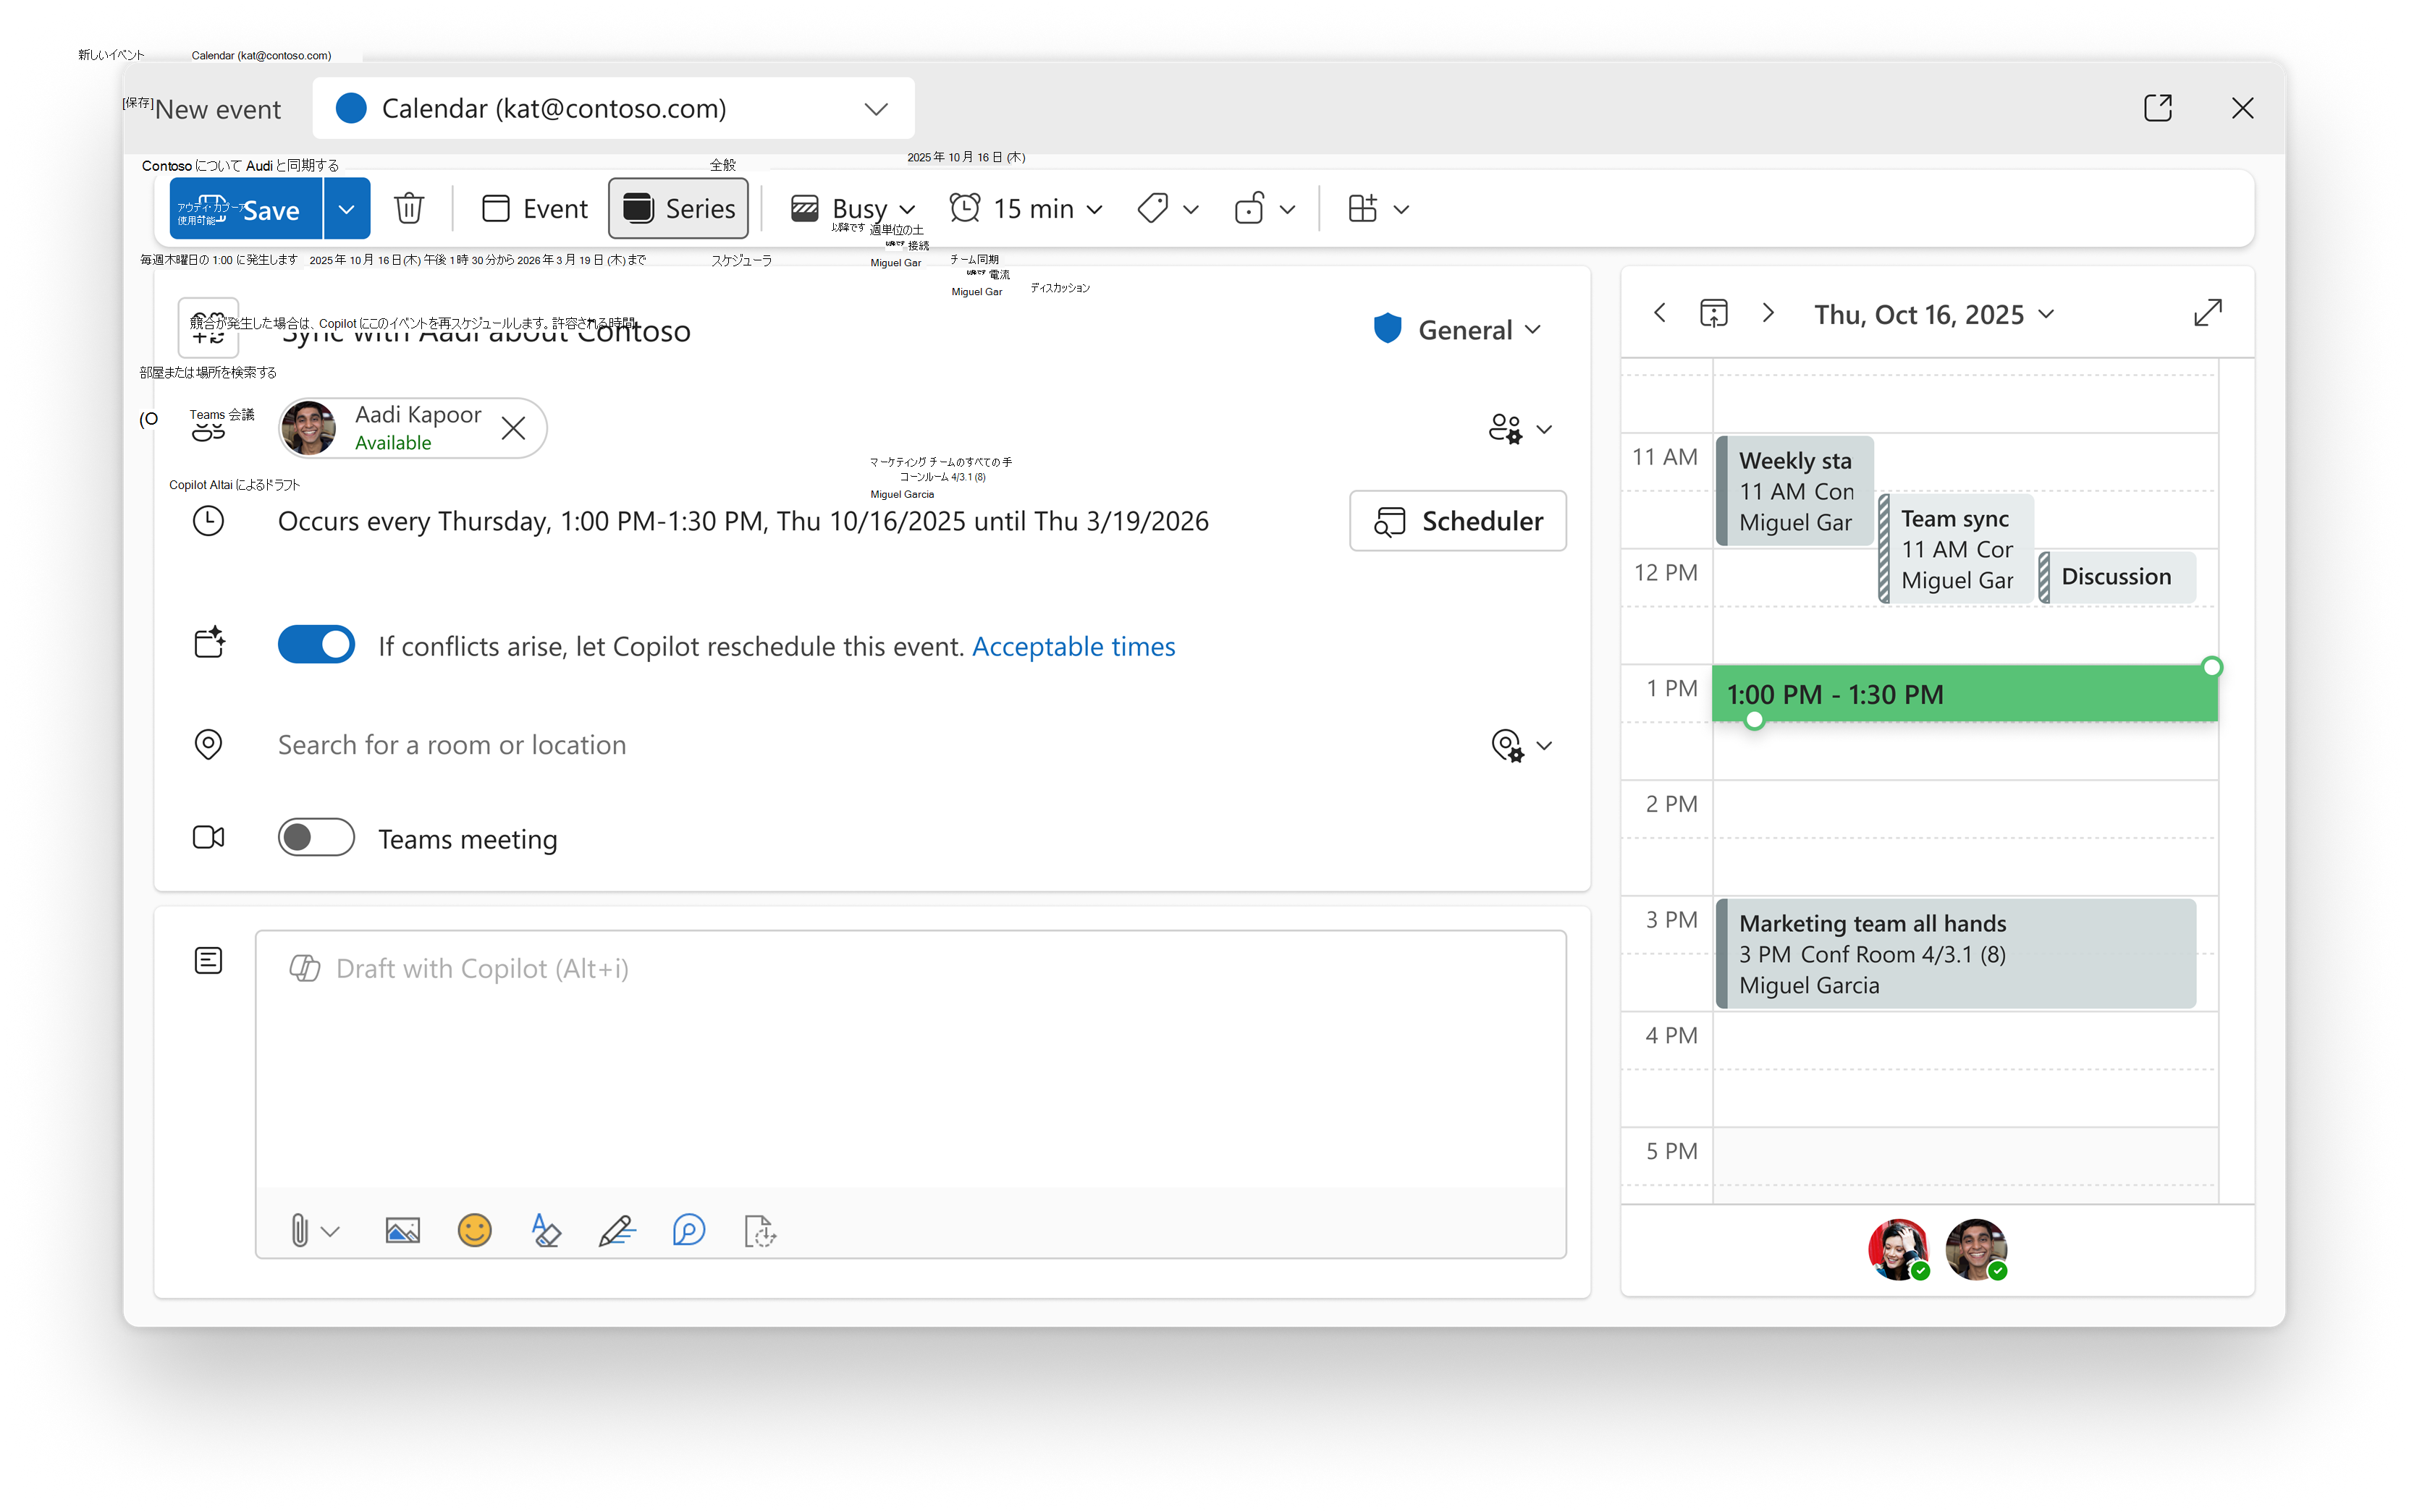Click Aadi Kapoor's avatar photo
Screen dimensions: 2409x1512
308,428
